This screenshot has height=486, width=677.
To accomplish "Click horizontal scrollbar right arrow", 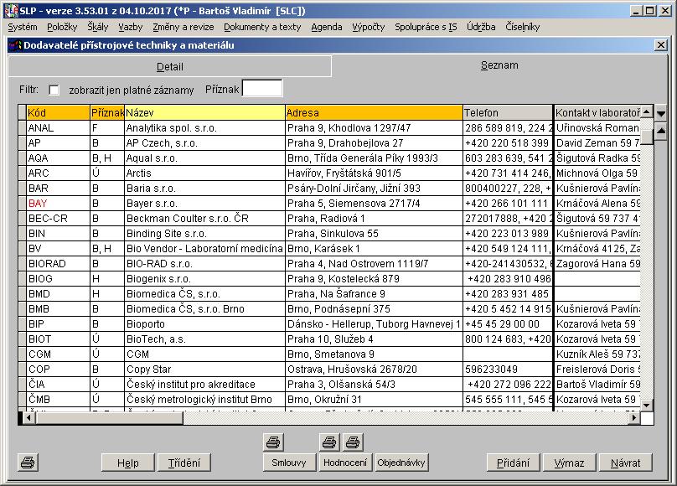I will click(x=634, y=418).
